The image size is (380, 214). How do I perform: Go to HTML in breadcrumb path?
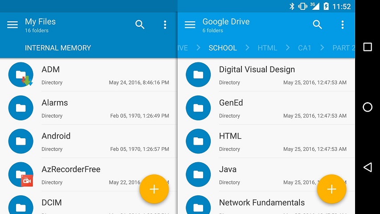point(267,48)
